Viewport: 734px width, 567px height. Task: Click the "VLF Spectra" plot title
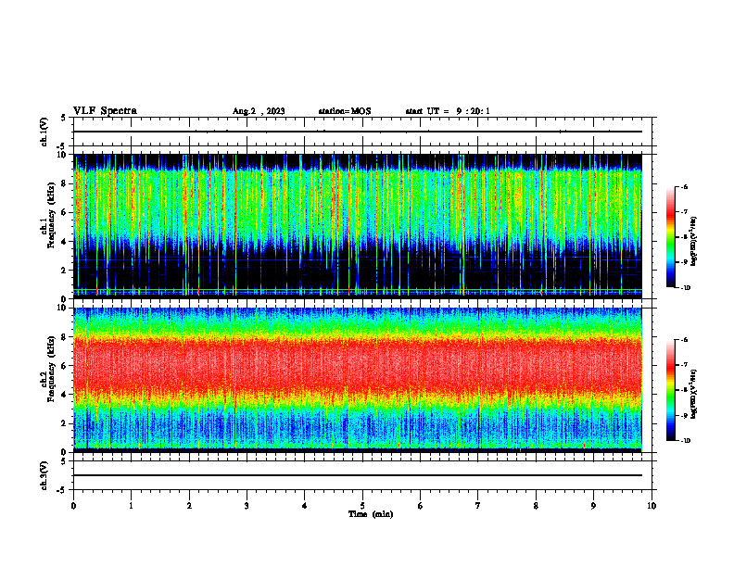(x=105, y=111)
